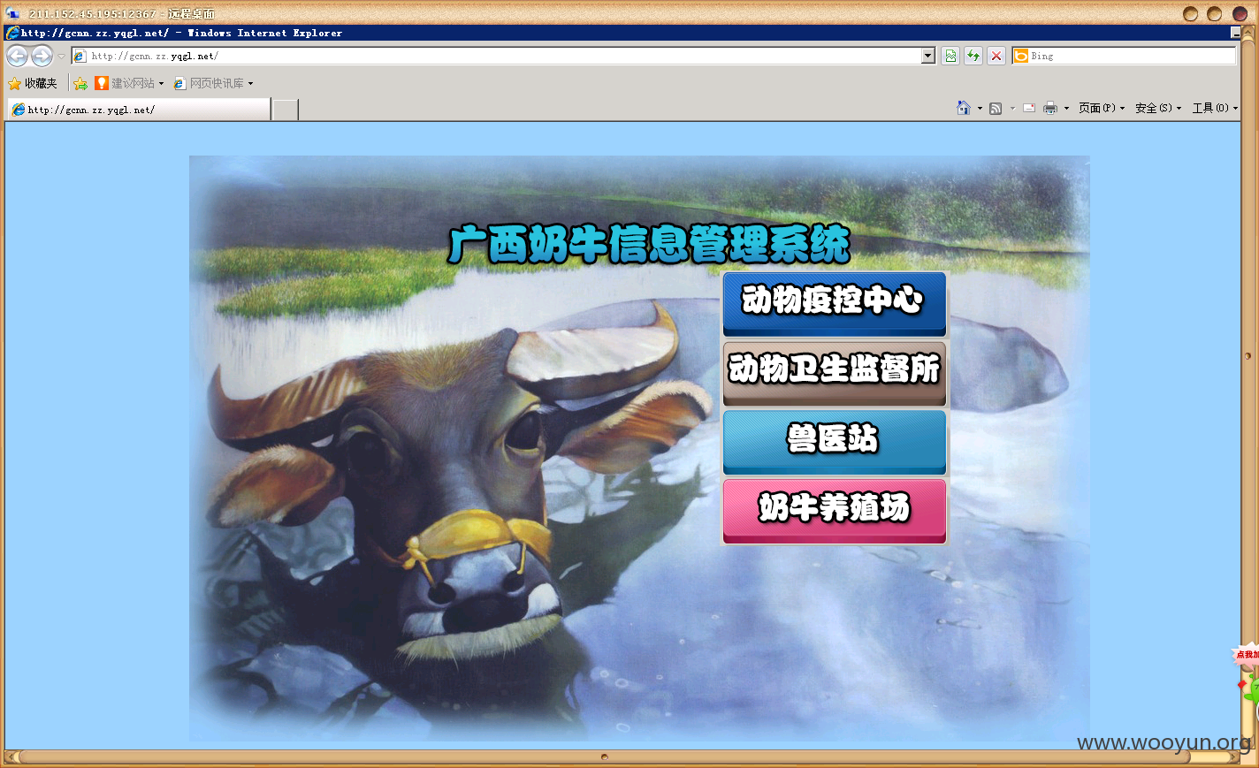Click the 动物卫生监督所 brown button
Screen dimensions: 1259x768
click(x=835, y=373)
